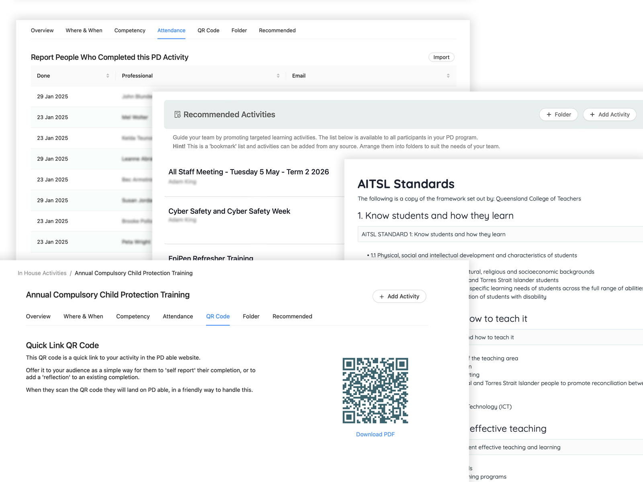Select active QR Code tab in Child Protection panel
The height and width of the screenshot is (482, 643).
click(218, 317)
